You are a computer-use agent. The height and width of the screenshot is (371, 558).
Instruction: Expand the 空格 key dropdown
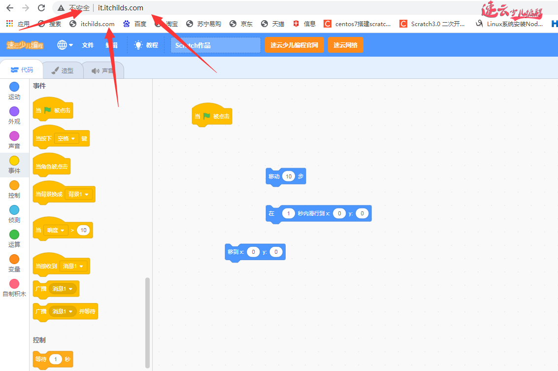pos(66,139)
